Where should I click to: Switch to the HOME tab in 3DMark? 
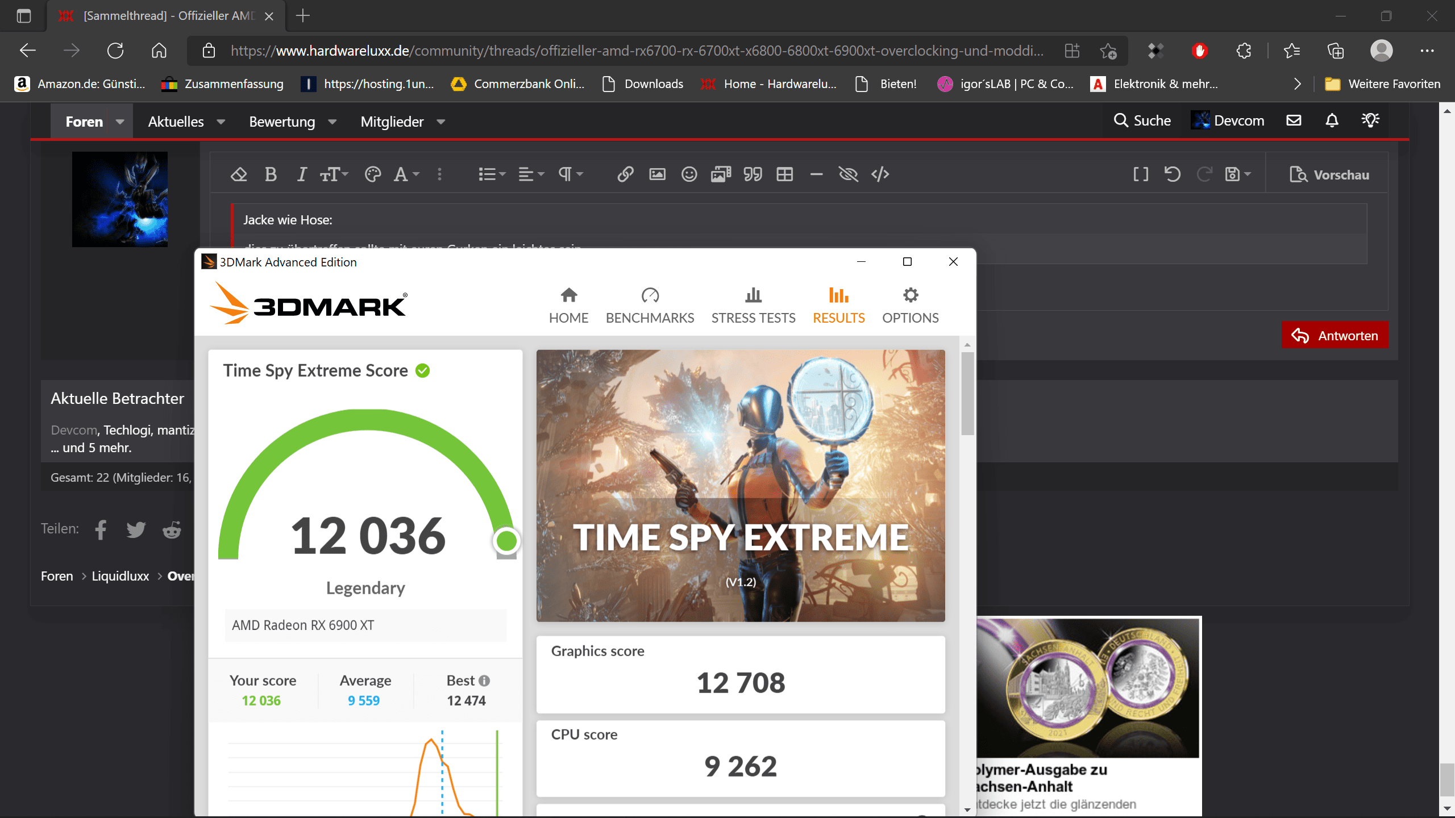568,306
